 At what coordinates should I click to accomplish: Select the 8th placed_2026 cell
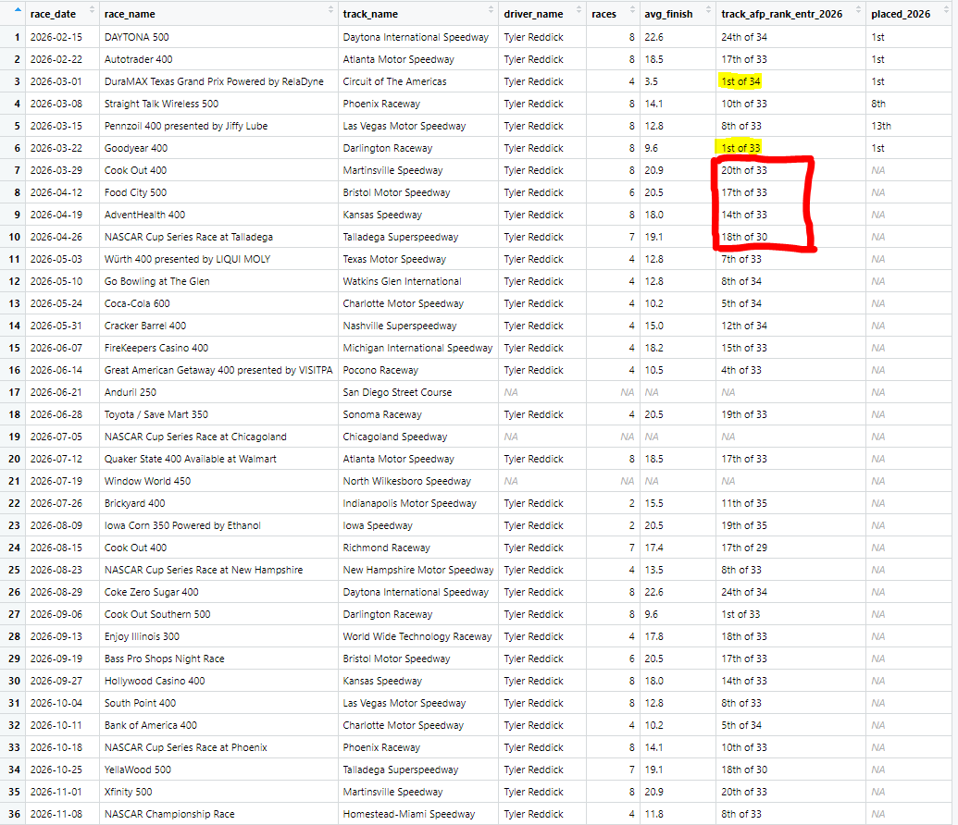coord(911,104)
